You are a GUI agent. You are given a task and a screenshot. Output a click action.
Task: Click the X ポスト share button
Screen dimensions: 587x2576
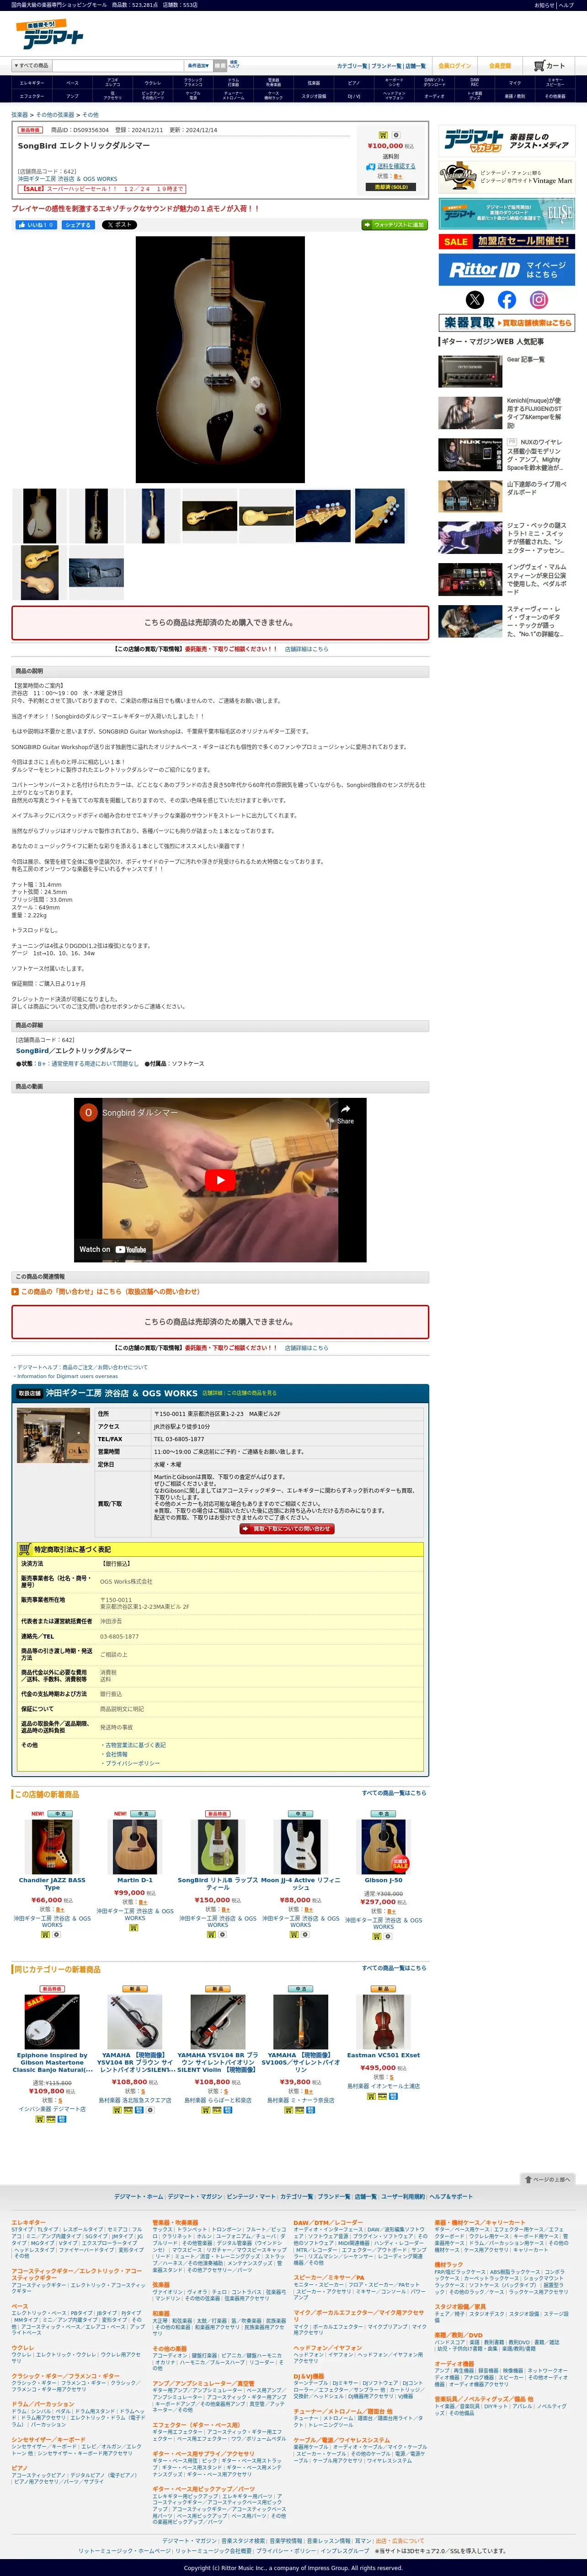click(x=118, y=225)
